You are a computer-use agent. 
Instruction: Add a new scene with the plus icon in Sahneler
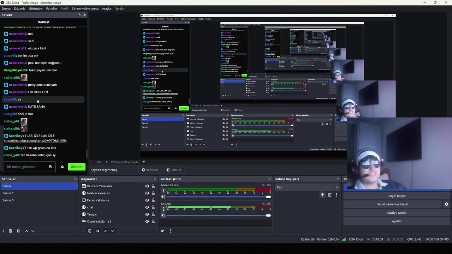(x=4, y=231)
